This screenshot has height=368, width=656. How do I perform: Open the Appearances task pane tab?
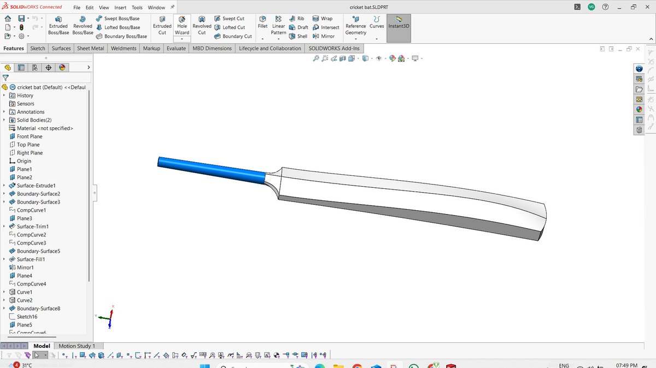(x=639, y=109)
